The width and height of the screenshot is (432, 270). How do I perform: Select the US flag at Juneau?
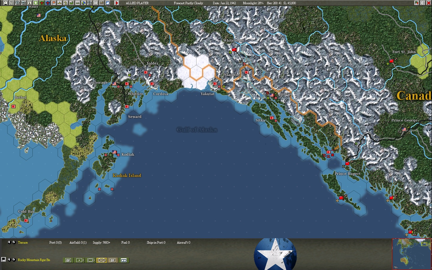272,95
